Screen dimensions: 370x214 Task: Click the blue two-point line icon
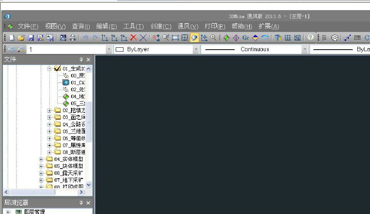[348, 38]
